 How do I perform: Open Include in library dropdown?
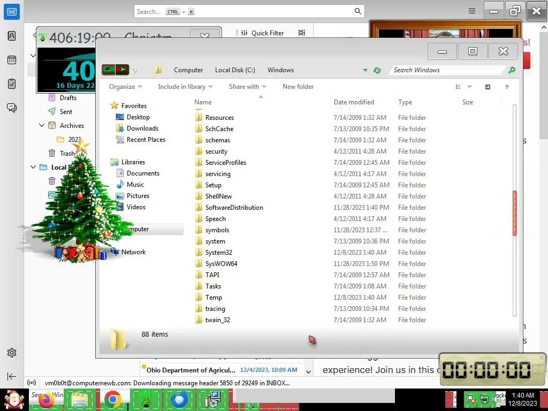[x=185, y=87]
